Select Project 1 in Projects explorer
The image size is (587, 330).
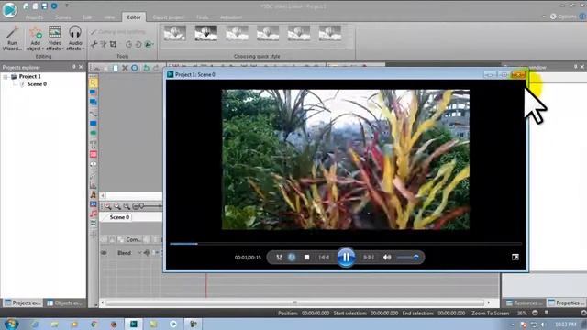coord(29,76)
